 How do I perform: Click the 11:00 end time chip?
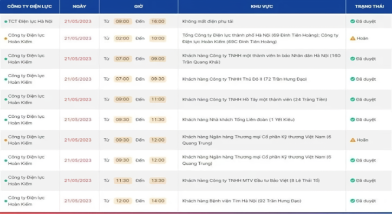coord(158,99)
